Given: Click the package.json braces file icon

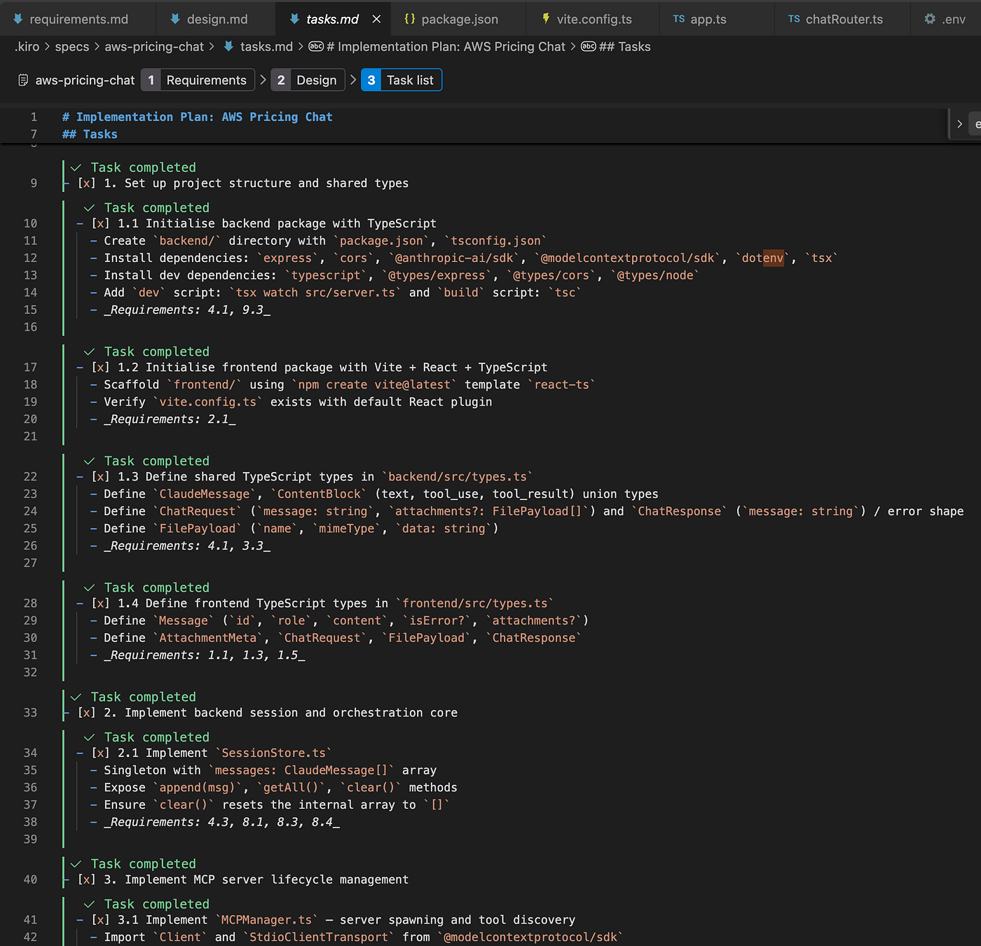Looking at the screenshot, I should tap(410, 19).
